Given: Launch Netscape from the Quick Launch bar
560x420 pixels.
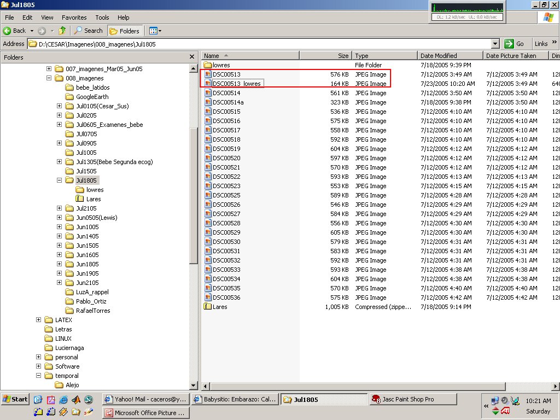Looking at the screenshot, I should coord(89,400).
